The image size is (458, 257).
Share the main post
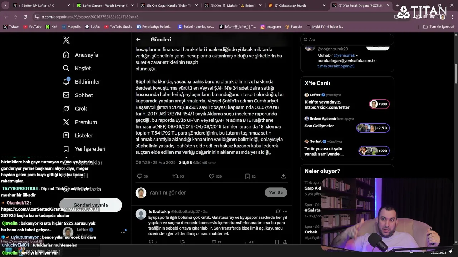point(283,176)
